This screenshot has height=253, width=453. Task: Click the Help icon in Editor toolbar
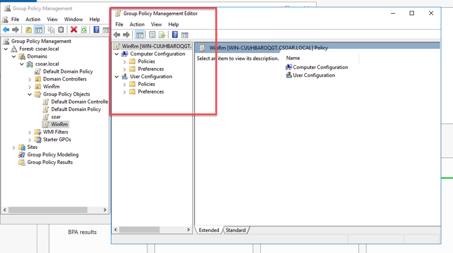[x=175, y=35]
